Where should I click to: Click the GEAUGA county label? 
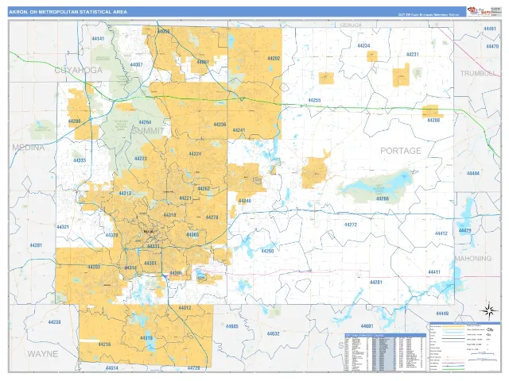click(351, 25)
